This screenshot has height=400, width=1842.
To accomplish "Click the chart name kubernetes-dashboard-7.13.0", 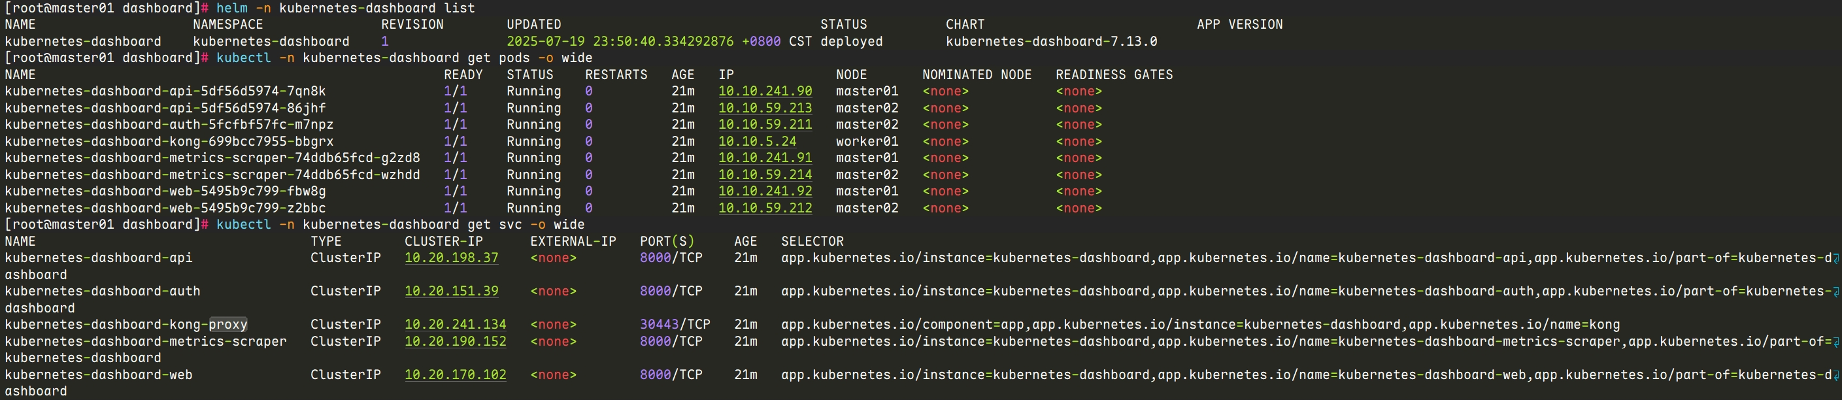I will point(1050,41).
